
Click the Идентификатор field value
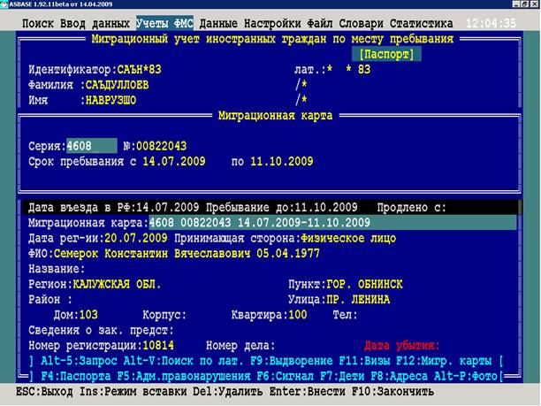pos(139,69)
